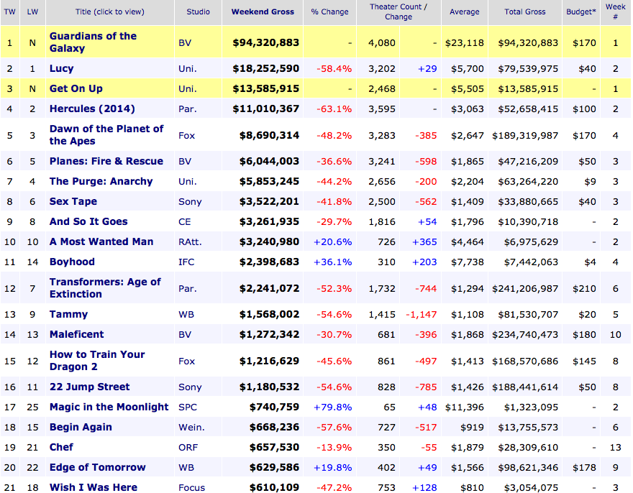Open the How to Train Your Dragon 2 link
The width and height of the screenshot is (633, 493).
(x=97, y=360)
